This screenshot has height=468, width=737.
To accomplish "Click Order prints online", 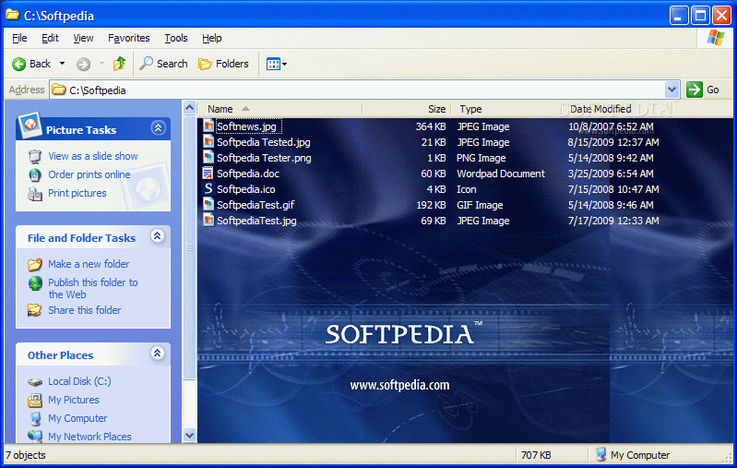I will click(89, 174).
